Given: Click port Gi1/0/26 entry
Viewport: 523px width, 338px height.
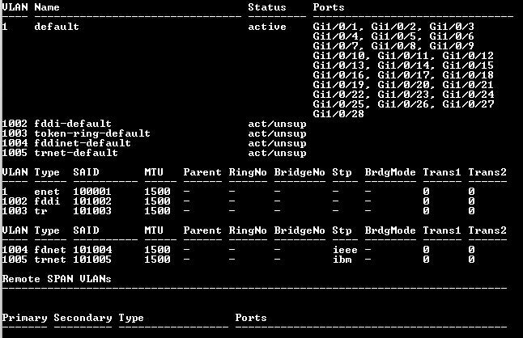Looking at the screenshot, I should 404,104.
